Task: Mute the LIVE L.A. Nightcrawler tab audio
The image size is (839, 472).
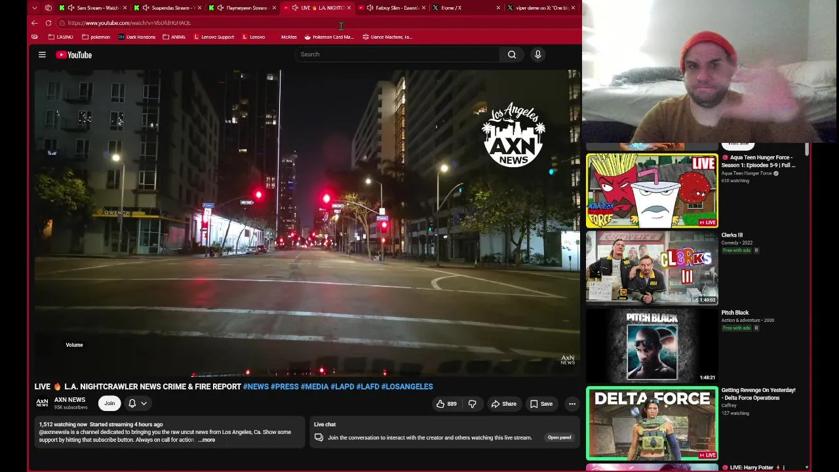Action: pos(295,8)
